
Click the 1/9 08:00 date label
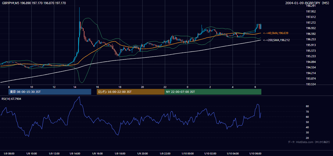tap(9, 153)
